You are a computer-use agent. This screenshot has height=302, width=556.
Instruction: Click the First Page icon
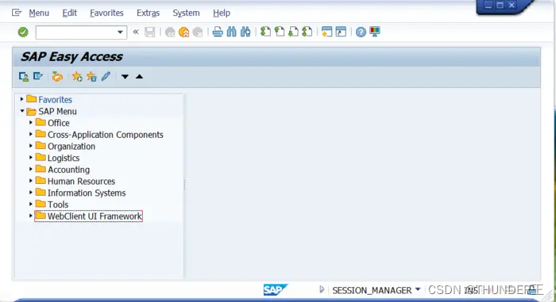(265, 32)
